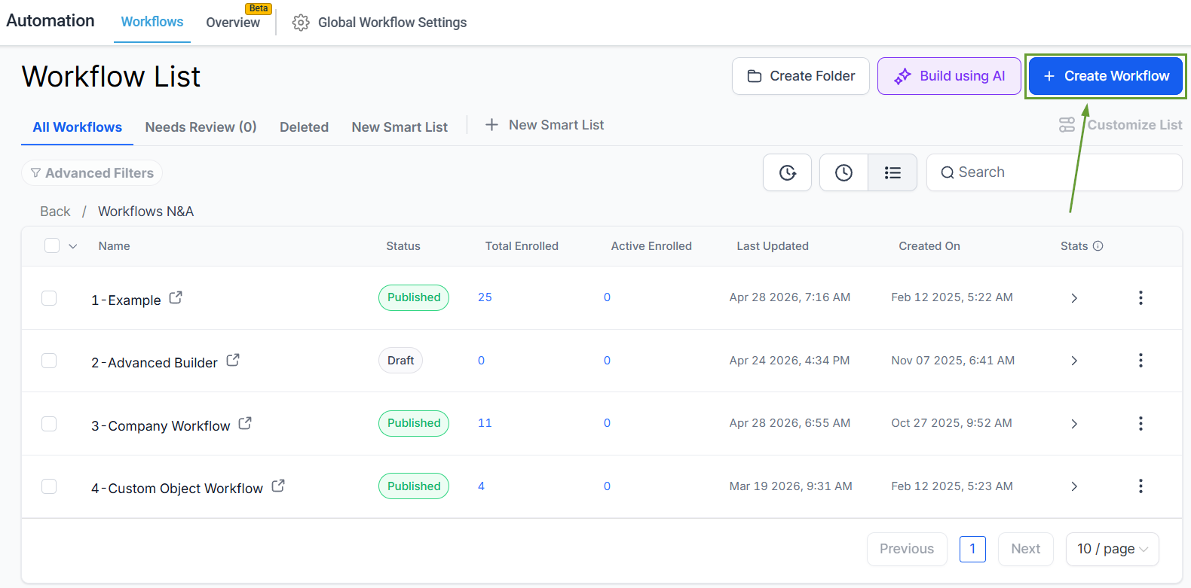Image resolution: width=1191 pixels, height=588 pixels.
Task: Click external link icon for 3-Company Workflow
Action: coord(245,423)
